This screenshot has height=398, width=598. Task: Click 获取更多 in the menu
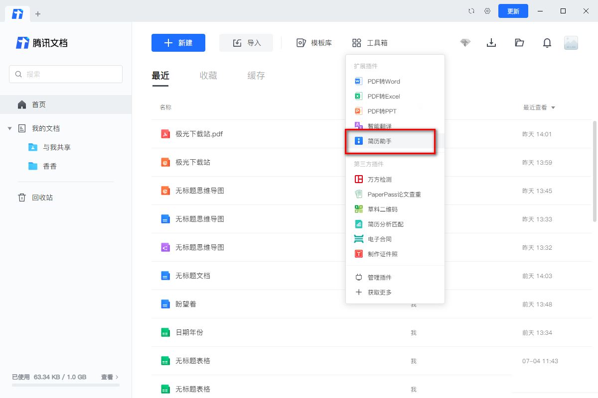click(395, 292)
